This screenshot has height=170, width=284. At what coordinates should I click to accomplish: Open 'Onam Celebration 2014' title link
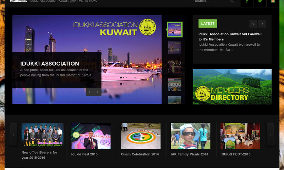point(140,154)
